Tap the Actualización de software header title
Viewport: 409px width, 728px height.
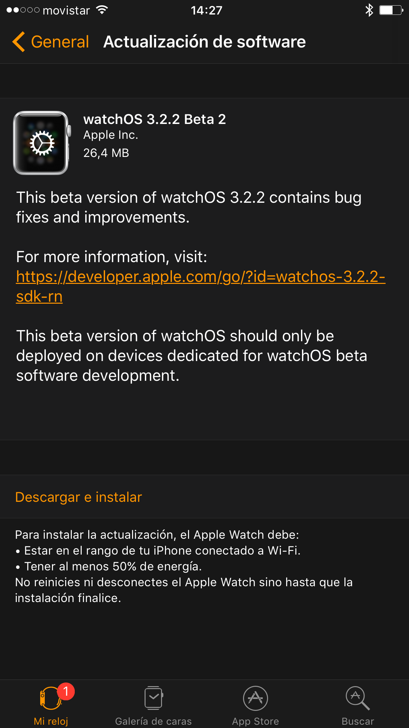tap(204, 42)
